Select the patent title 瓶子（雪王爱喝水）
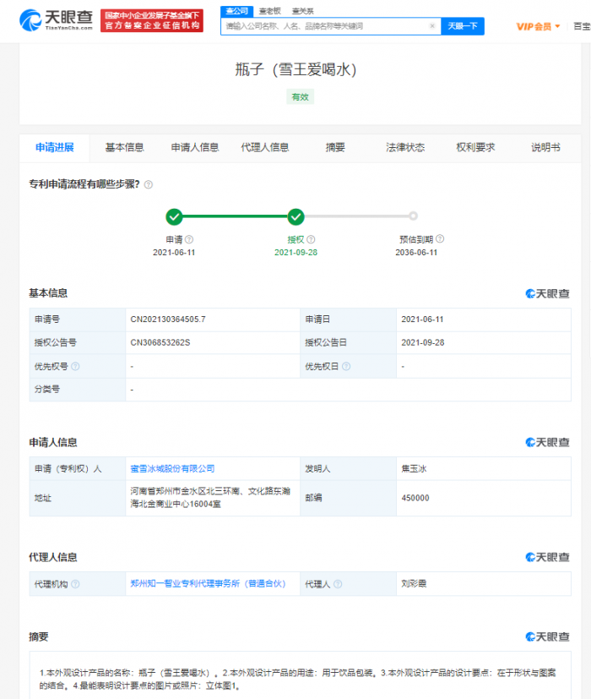Screen dimensions: 591x699 296,69
